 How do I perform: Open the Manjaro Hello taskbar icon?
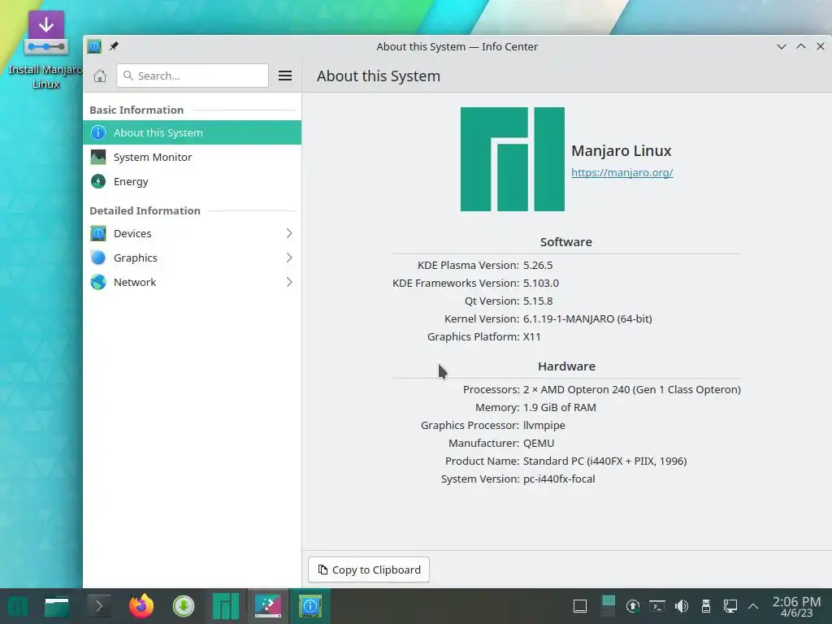[226, 606]
